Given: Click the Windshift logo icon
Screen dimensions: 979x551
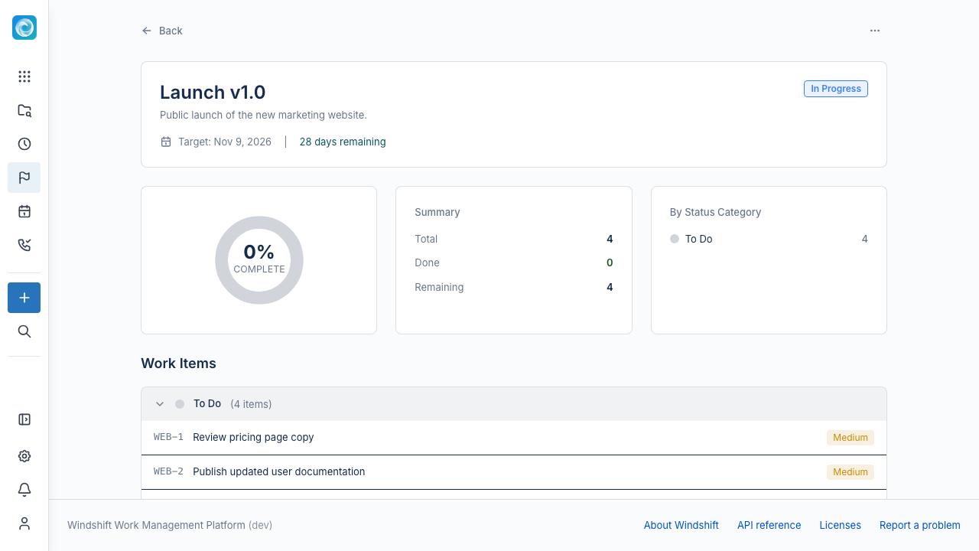Looking at the screenshot, I should coord(24,28).
